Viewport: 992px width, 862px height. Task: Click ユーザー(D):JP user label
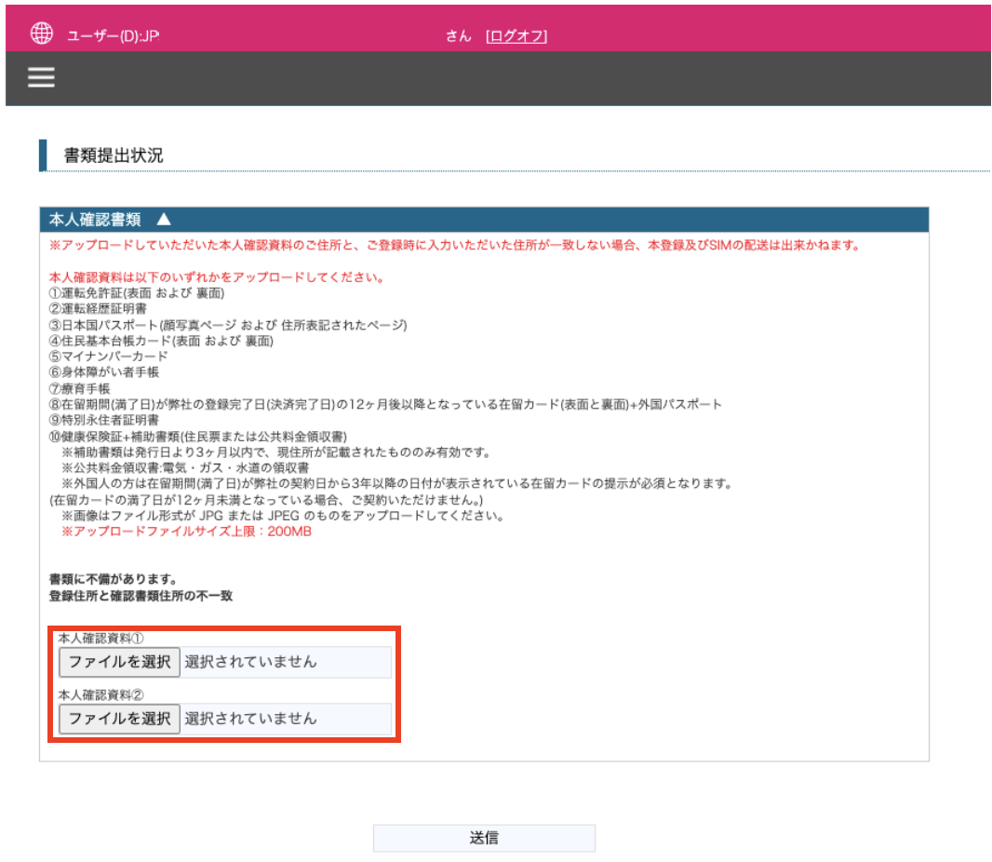pyautogui.click(x=114, y=36)
